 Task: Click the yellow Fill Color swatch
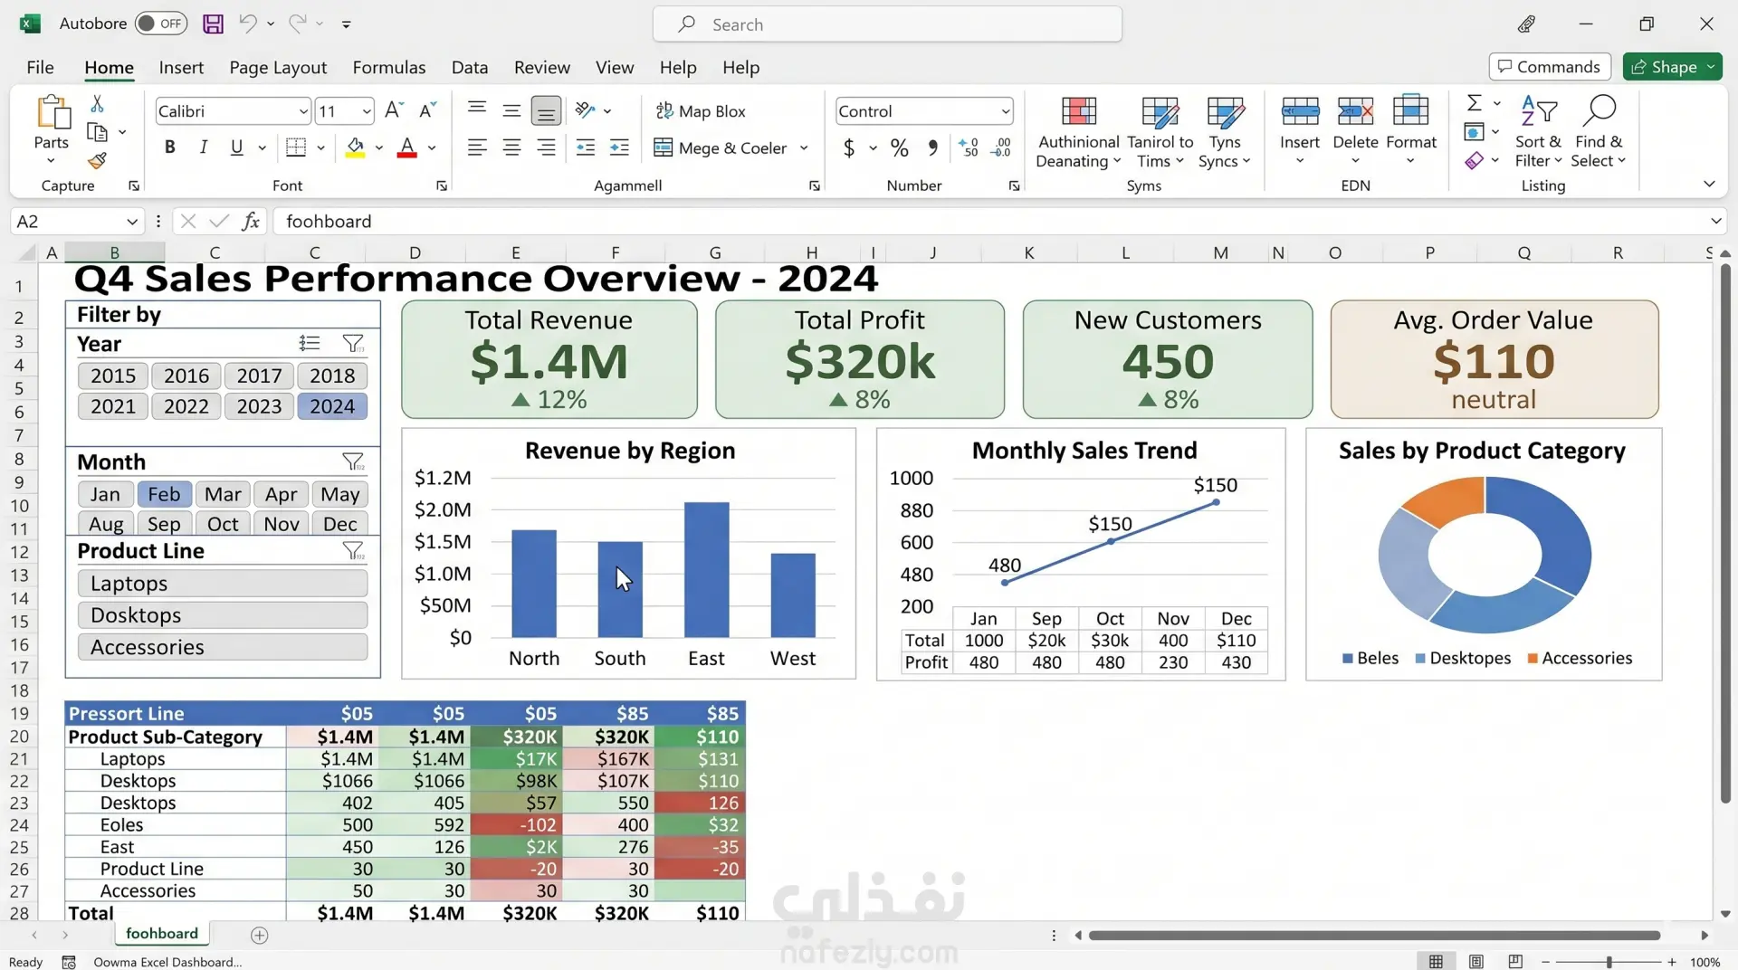pos(355,147)
